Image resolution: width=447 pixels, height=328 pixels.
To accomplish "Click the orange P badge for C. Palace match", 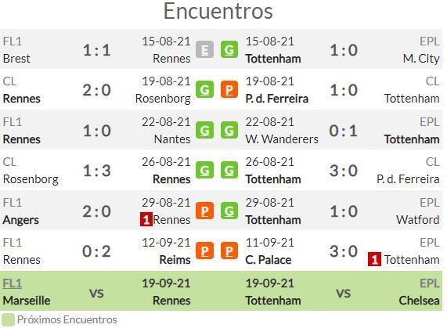I will (229, 251).
